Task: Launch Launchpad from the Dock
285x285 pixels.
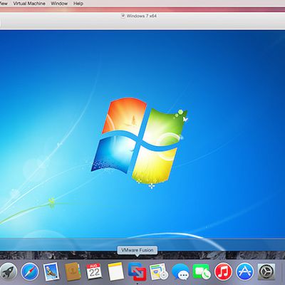Action: click(x=9, y=271)
